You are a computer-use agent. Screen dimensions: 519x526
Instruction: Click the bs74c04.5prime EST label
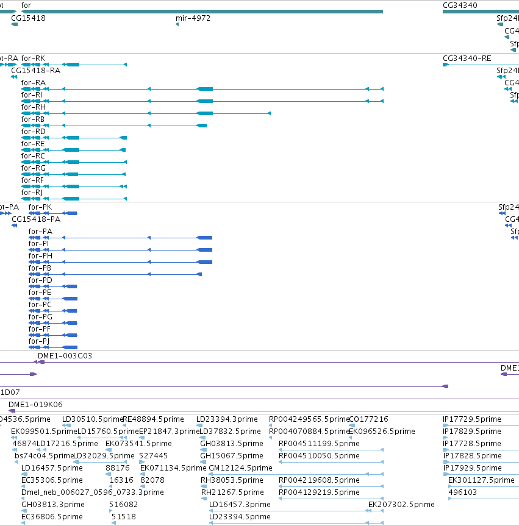44,456
